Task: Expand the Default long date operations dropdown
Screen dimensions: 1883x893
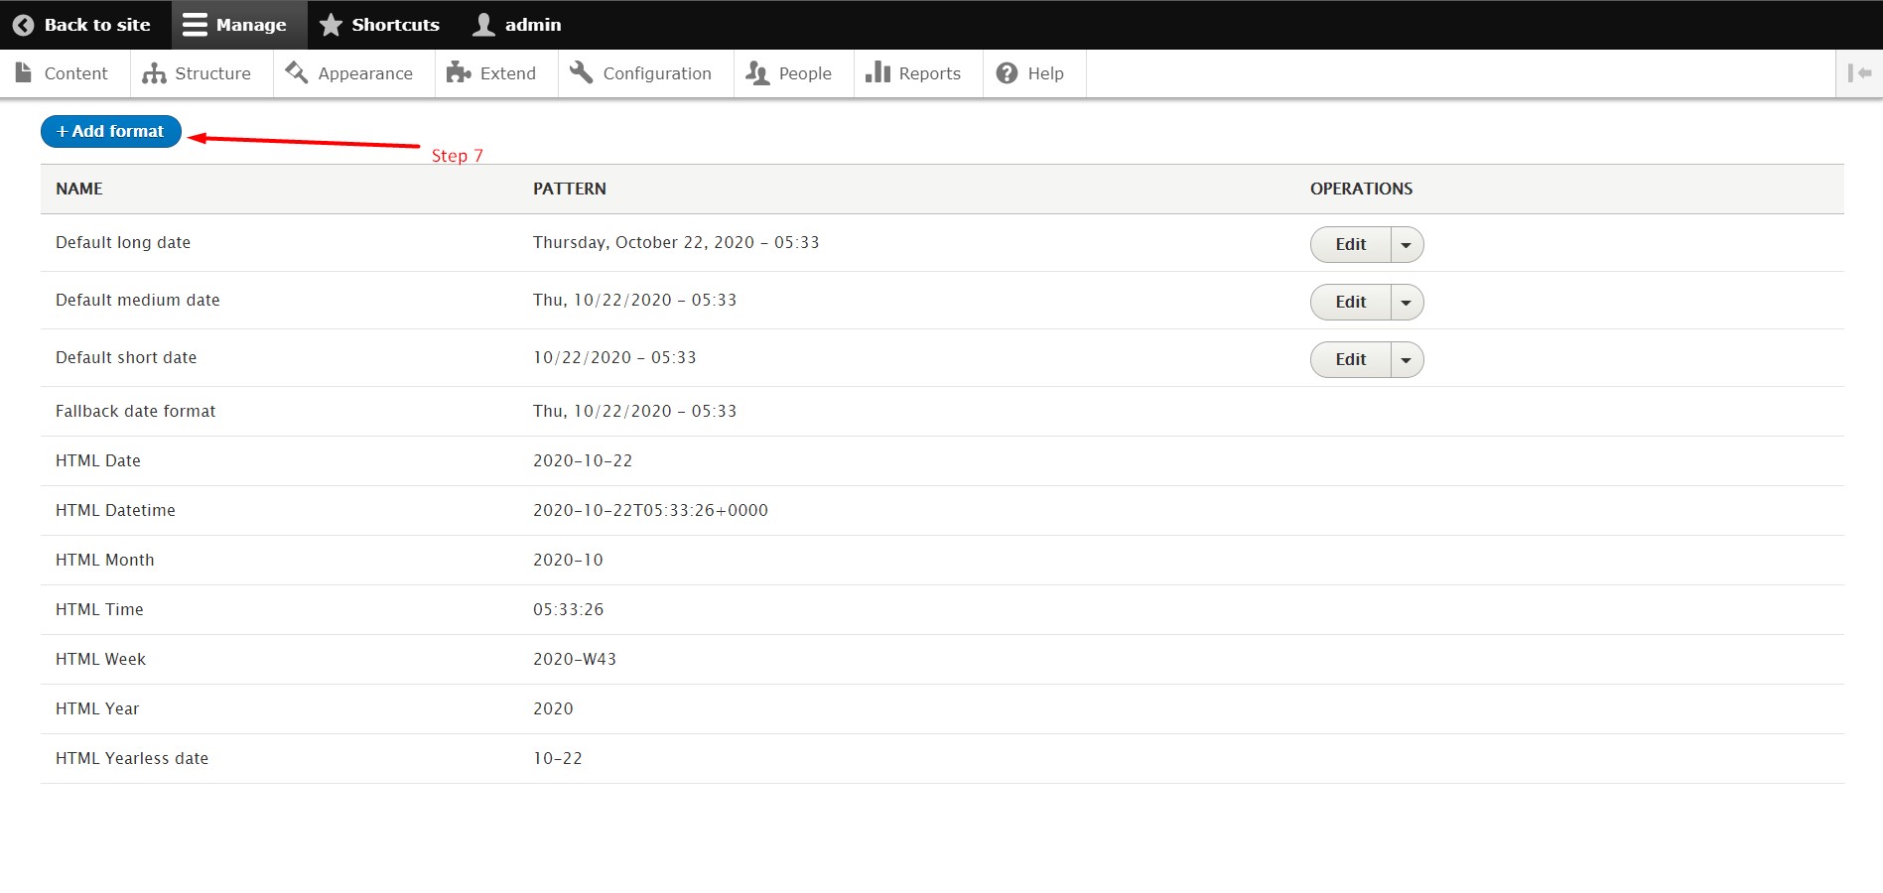Action: tap(1407, 245)
